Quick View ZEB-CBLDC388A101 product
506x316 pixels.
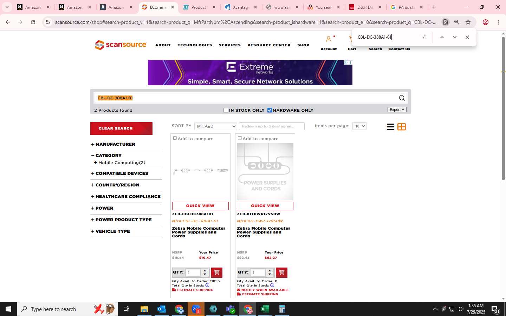200,206
